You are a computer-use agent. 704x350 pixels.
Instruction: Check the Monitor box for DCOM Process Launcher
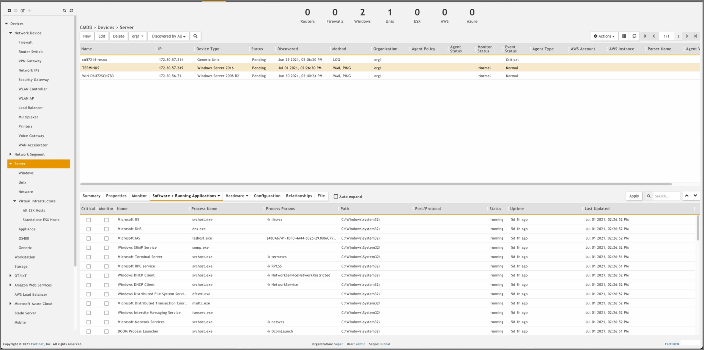point(106,331)
